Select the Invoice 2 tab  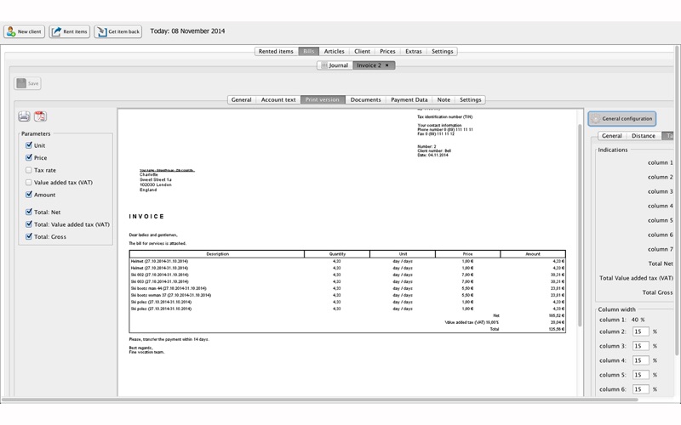(369, 65)
